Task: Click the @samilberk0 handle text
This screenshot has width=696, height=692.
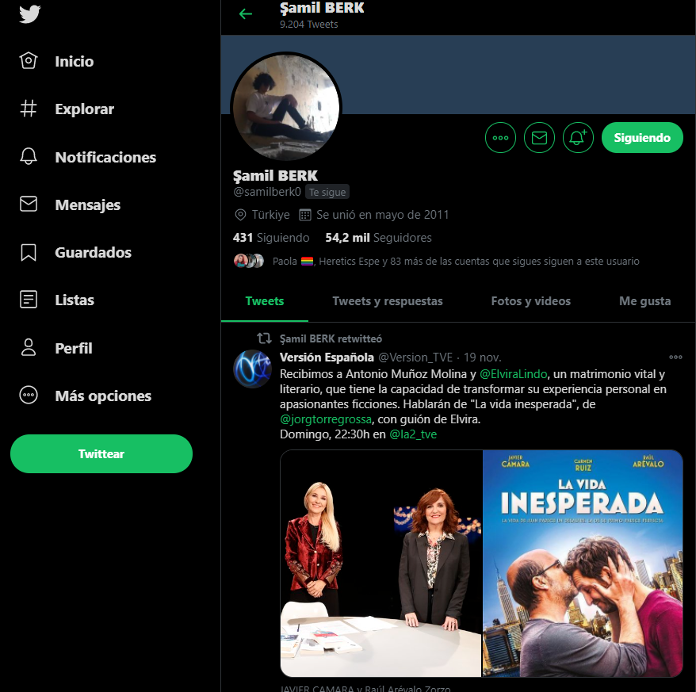Action: [x=267, y=192]
